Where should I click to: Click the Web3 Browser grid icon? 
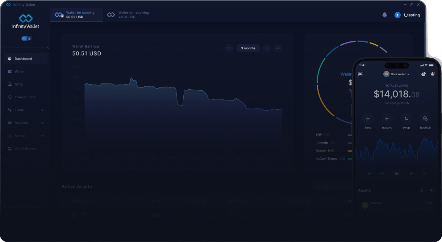point(10,149)
